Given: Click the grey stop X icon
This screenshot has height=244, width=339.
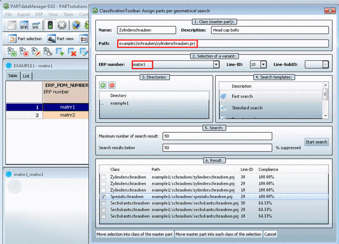Looking at the screenshot, I should [62, 25].
